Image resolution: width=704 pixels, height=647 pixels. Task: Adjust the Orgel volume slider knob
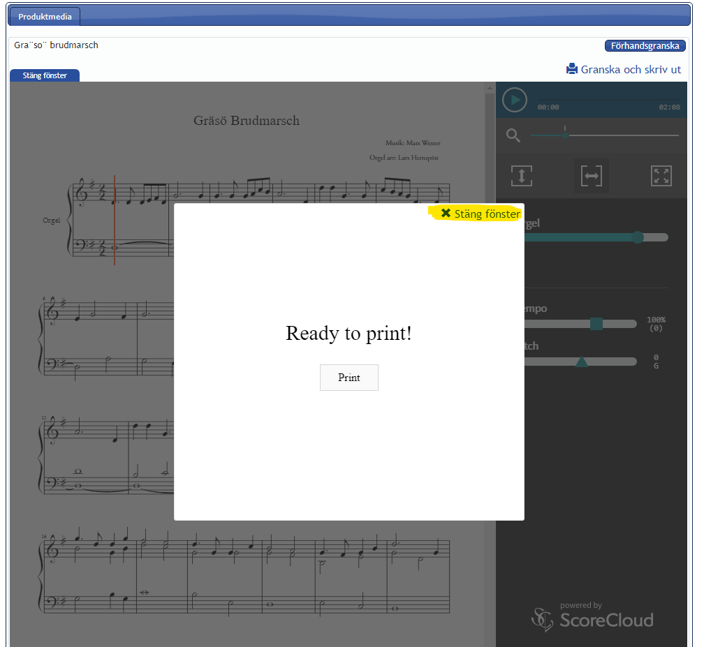[637, 237]
